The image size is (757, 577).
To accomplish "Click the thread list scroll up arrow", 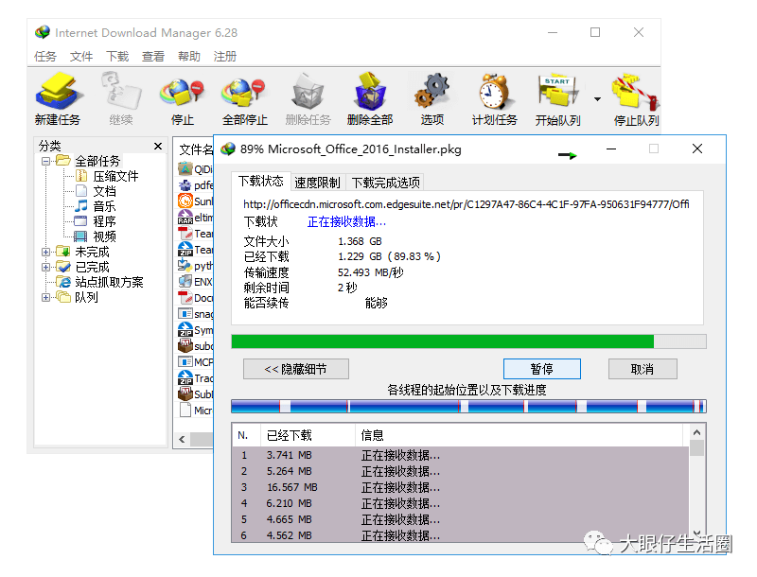I will (x=696, y=432).
